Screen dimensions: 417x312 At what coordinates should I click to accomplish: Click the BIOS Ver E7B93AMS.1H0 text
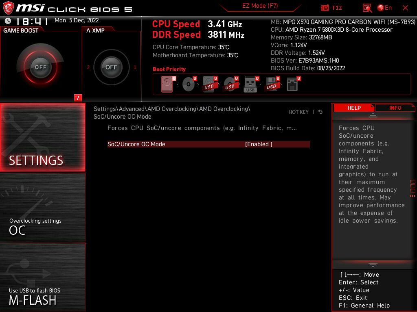tap(305, 61)
